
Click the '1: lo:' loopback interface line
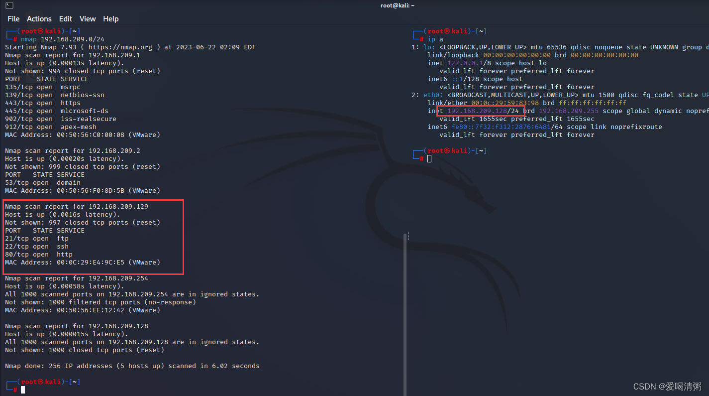560,47
